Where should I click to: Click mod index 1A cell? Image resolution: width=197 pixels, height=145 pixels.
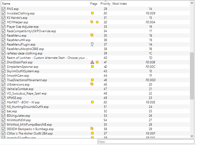[x=150, y=44]
